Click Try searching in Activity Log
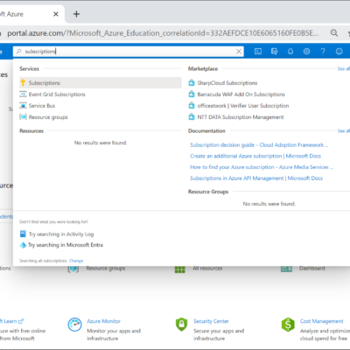 [61, 234]
